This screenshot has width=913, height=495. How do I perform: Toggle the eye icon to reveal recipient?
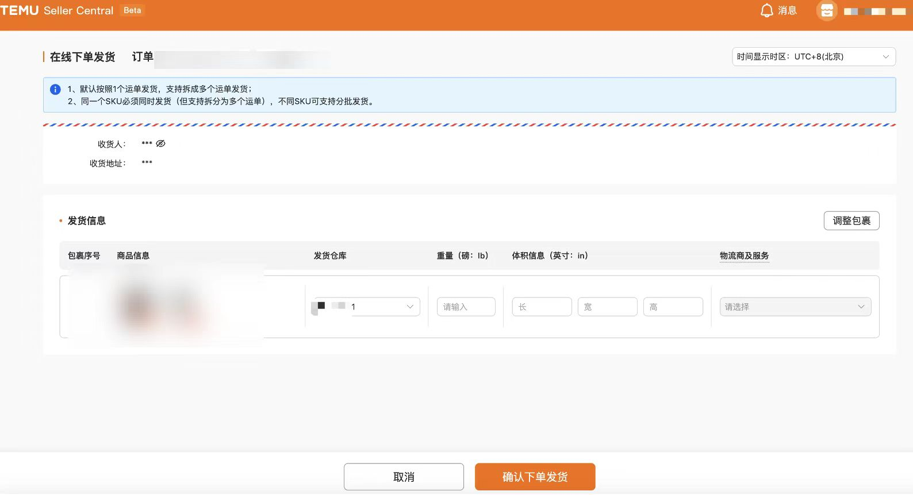[x=161, y=144]
